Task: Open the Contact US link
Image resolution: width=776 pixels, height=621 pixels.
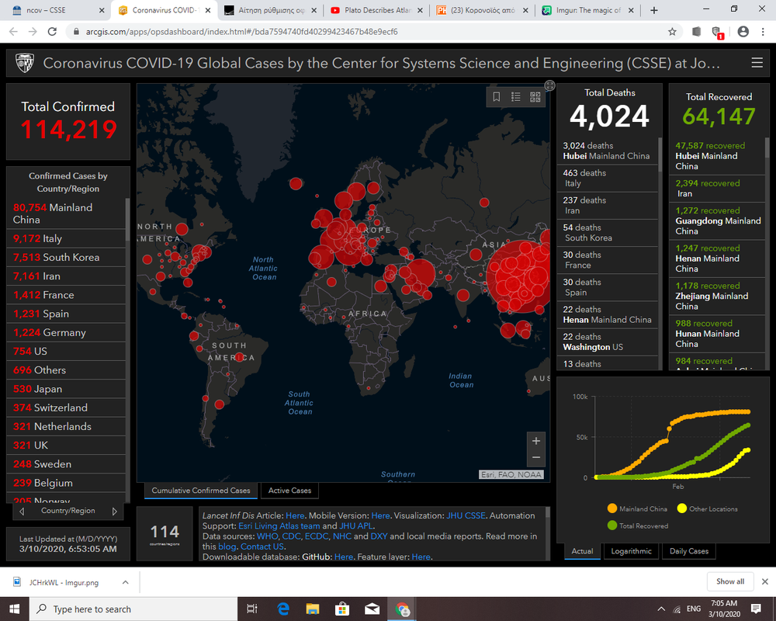Action: 262,546
